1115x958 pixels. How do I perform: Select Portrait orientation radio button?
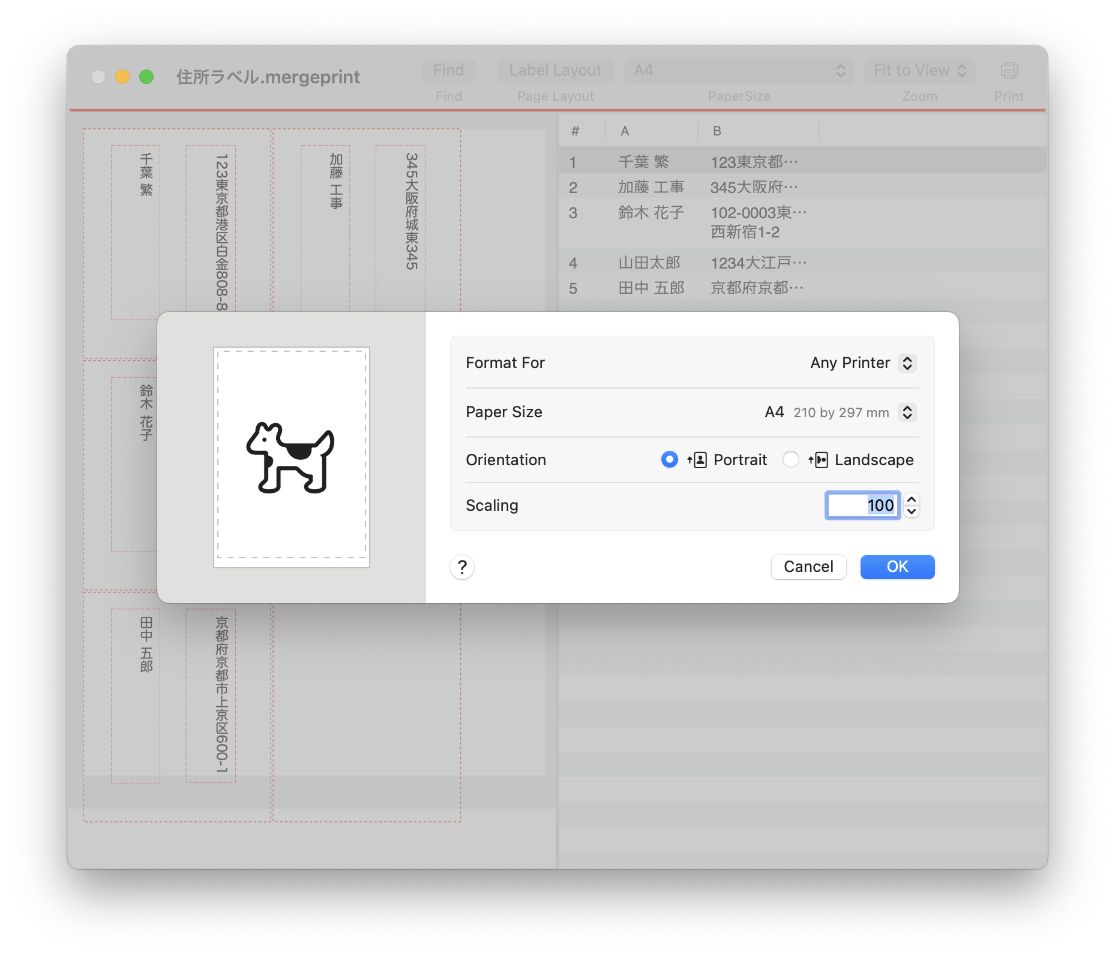pos(669,460)
